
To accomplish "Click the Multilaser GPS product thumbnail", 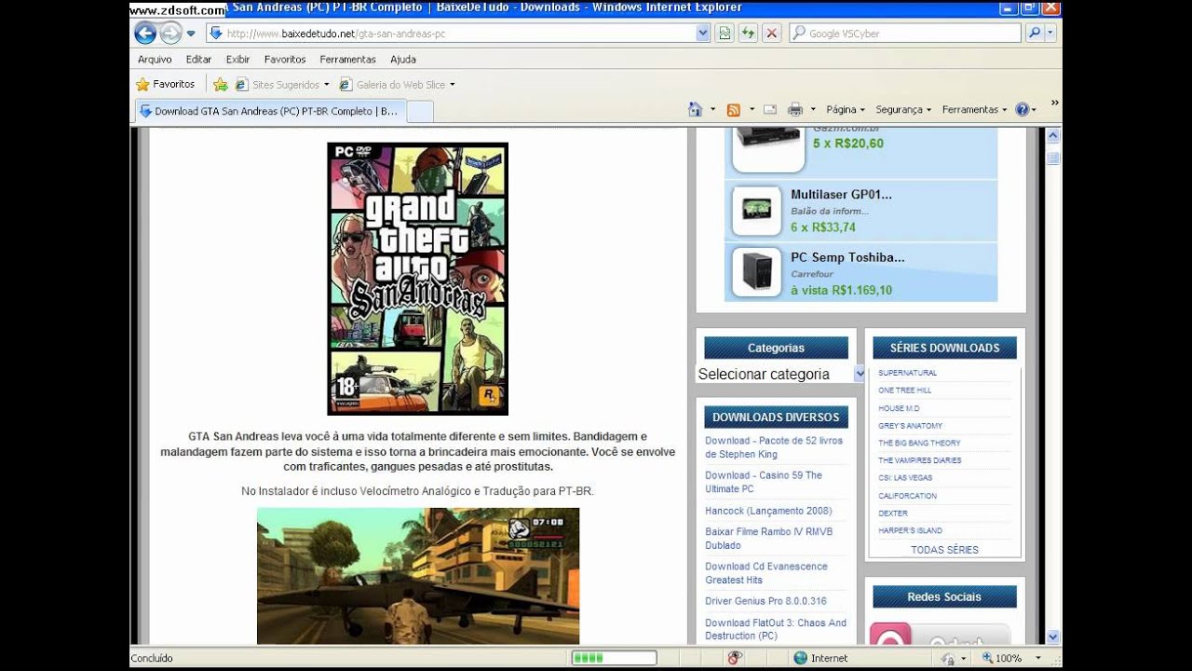I will click(x=756, y=211).
